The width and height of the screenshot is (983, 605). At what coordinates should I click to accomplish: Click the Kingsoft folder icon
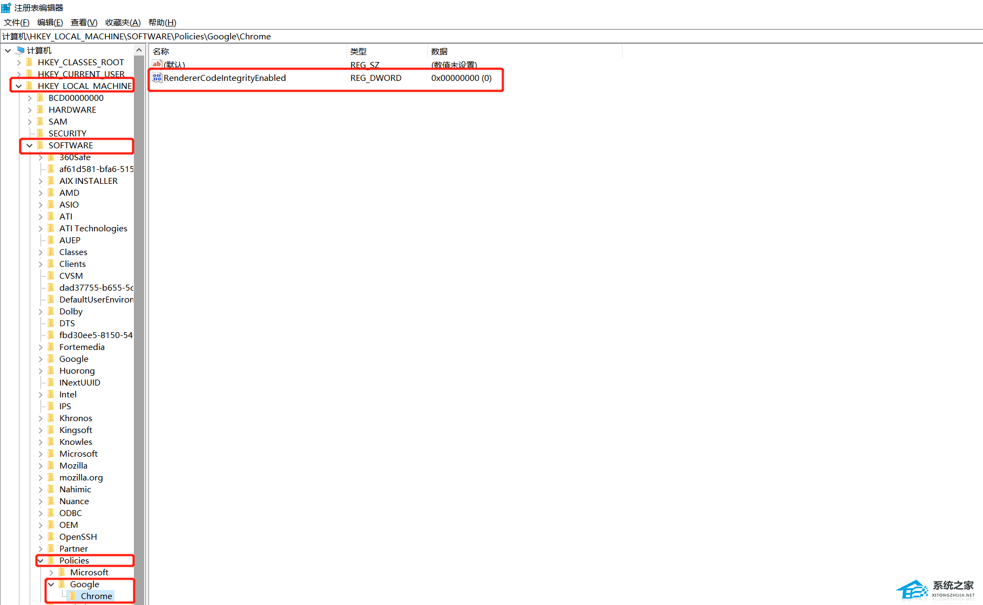point(52,430)
